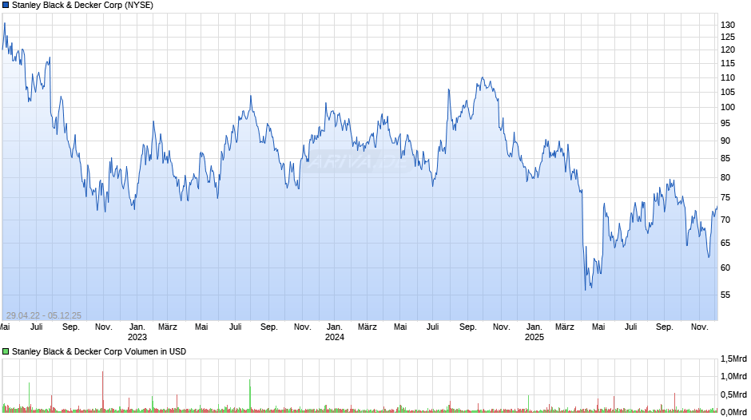This screenshot has width=751, height=420.
Task: Click the price axis value 85
Action: [725, 159]
